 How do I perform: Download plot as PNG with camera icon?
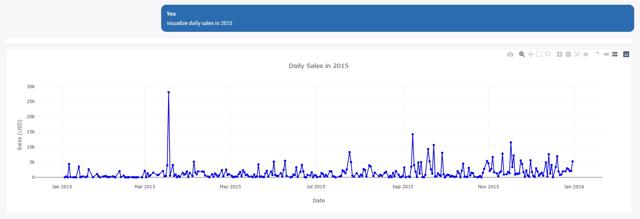[x=510, y=54]
